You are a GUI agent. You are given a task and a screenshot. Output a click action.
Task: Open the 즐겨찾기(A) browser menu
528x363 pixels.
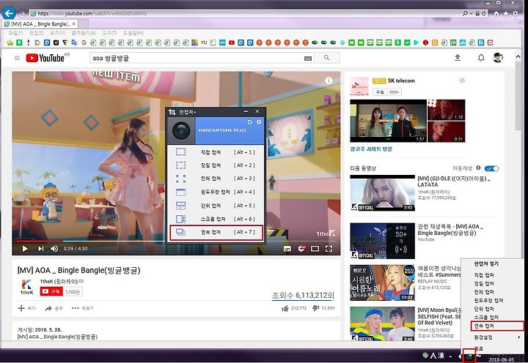point(84,33)
